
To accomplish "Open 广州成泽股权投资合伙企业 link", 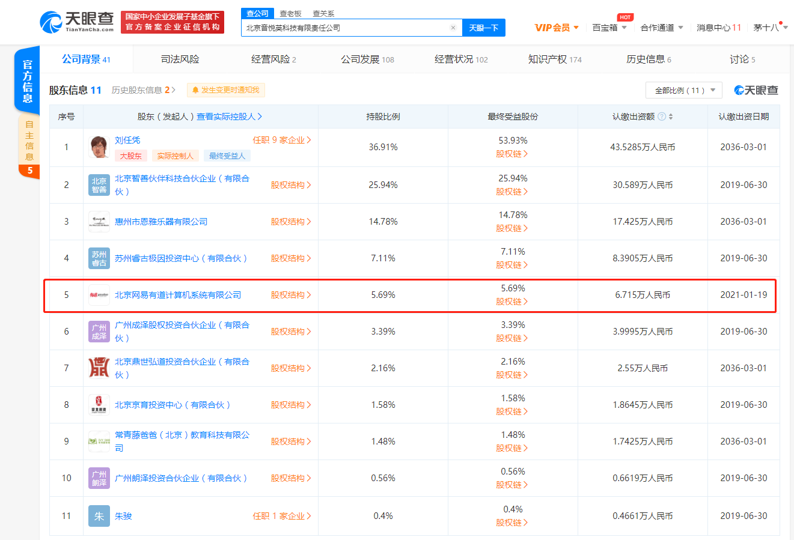I will tap(182, 332).
